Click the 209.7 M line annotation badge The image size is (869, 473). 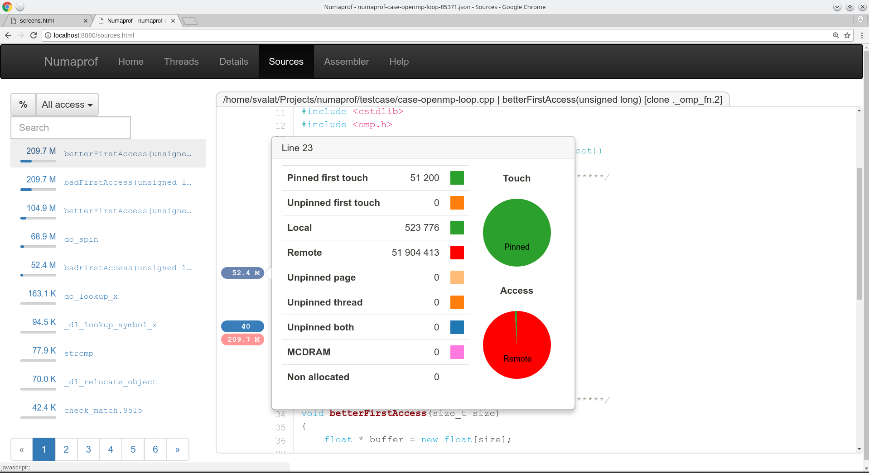coord(242,339)
